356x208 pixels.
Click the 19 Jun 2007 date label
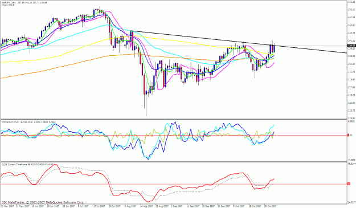54,206
